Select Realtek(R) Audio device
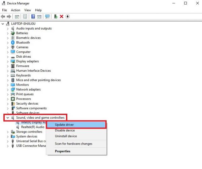Viewport: 202px width, 169px height. pyautogui.click(x=32, y=127)
